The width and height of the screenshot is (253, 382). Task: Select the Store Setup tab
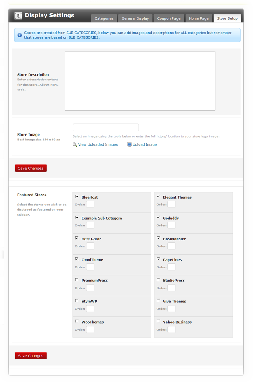pos(227,18)
